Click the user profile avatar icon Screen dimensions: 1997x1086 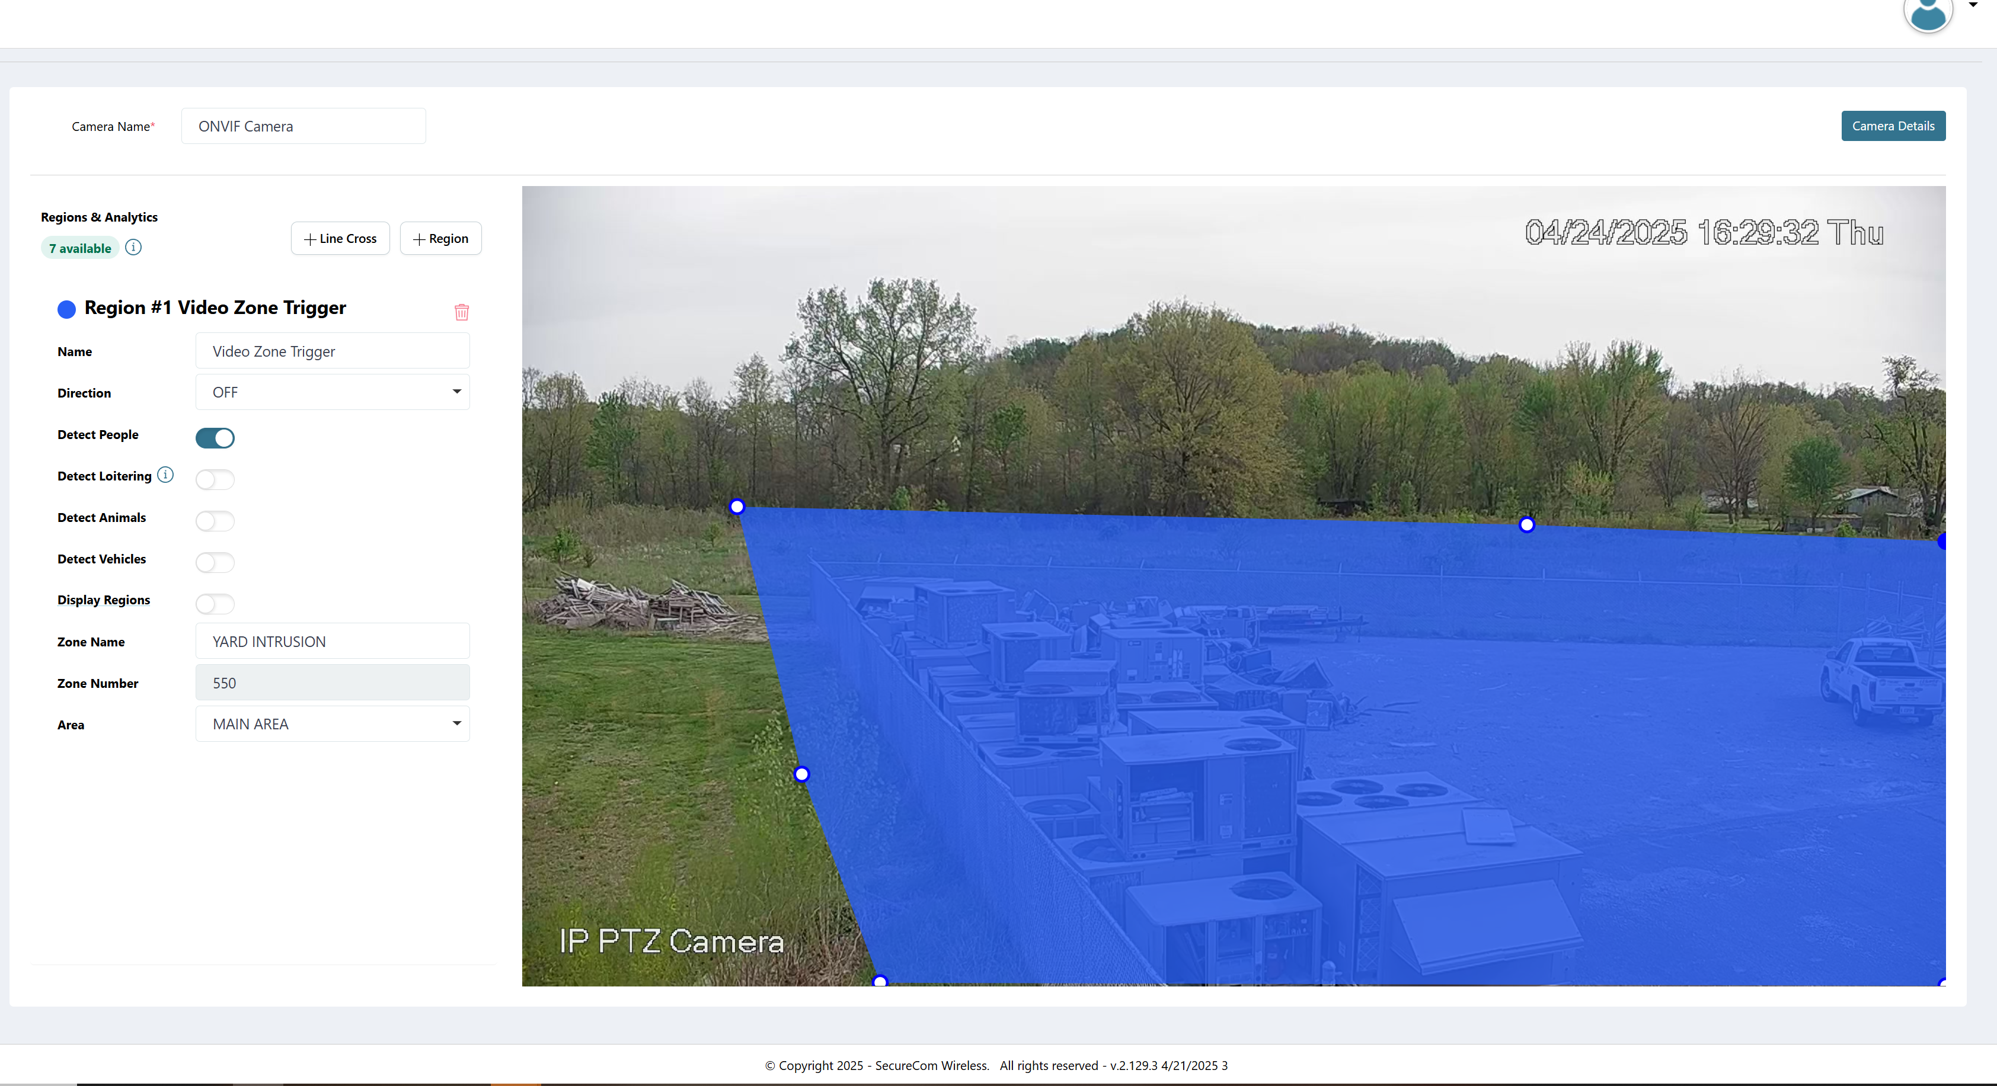tap(1927, 13)
